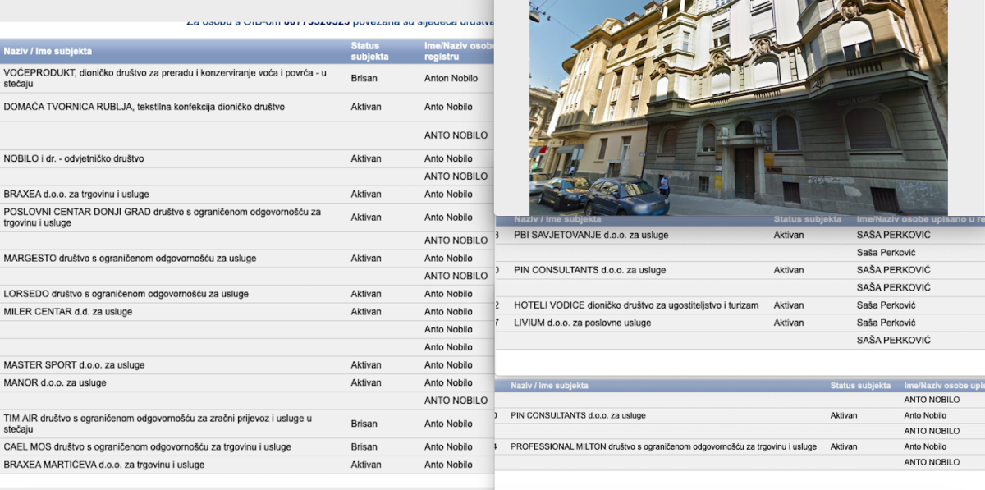
Task: Click Aktivan status in PBI SAVJETOVANJE row
Action: pyautogui.click(x=789, y=235)
